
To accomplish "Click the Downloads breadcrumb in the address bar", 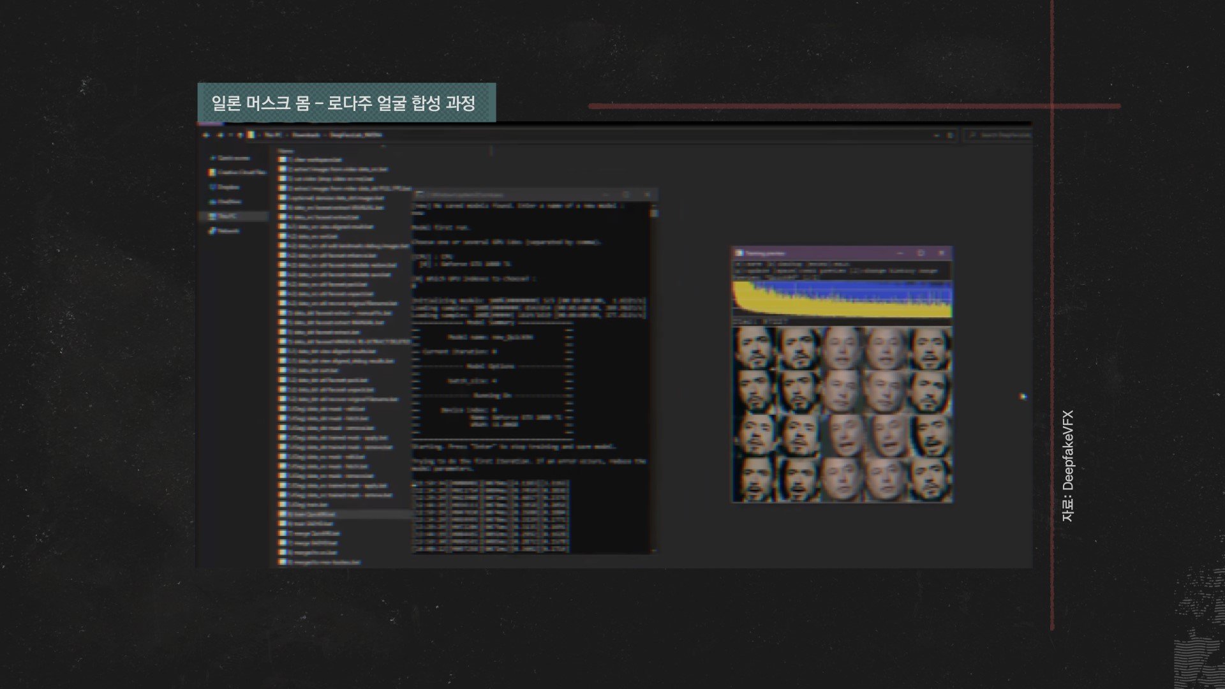I will pyautogui.click(x=306, y=135).
